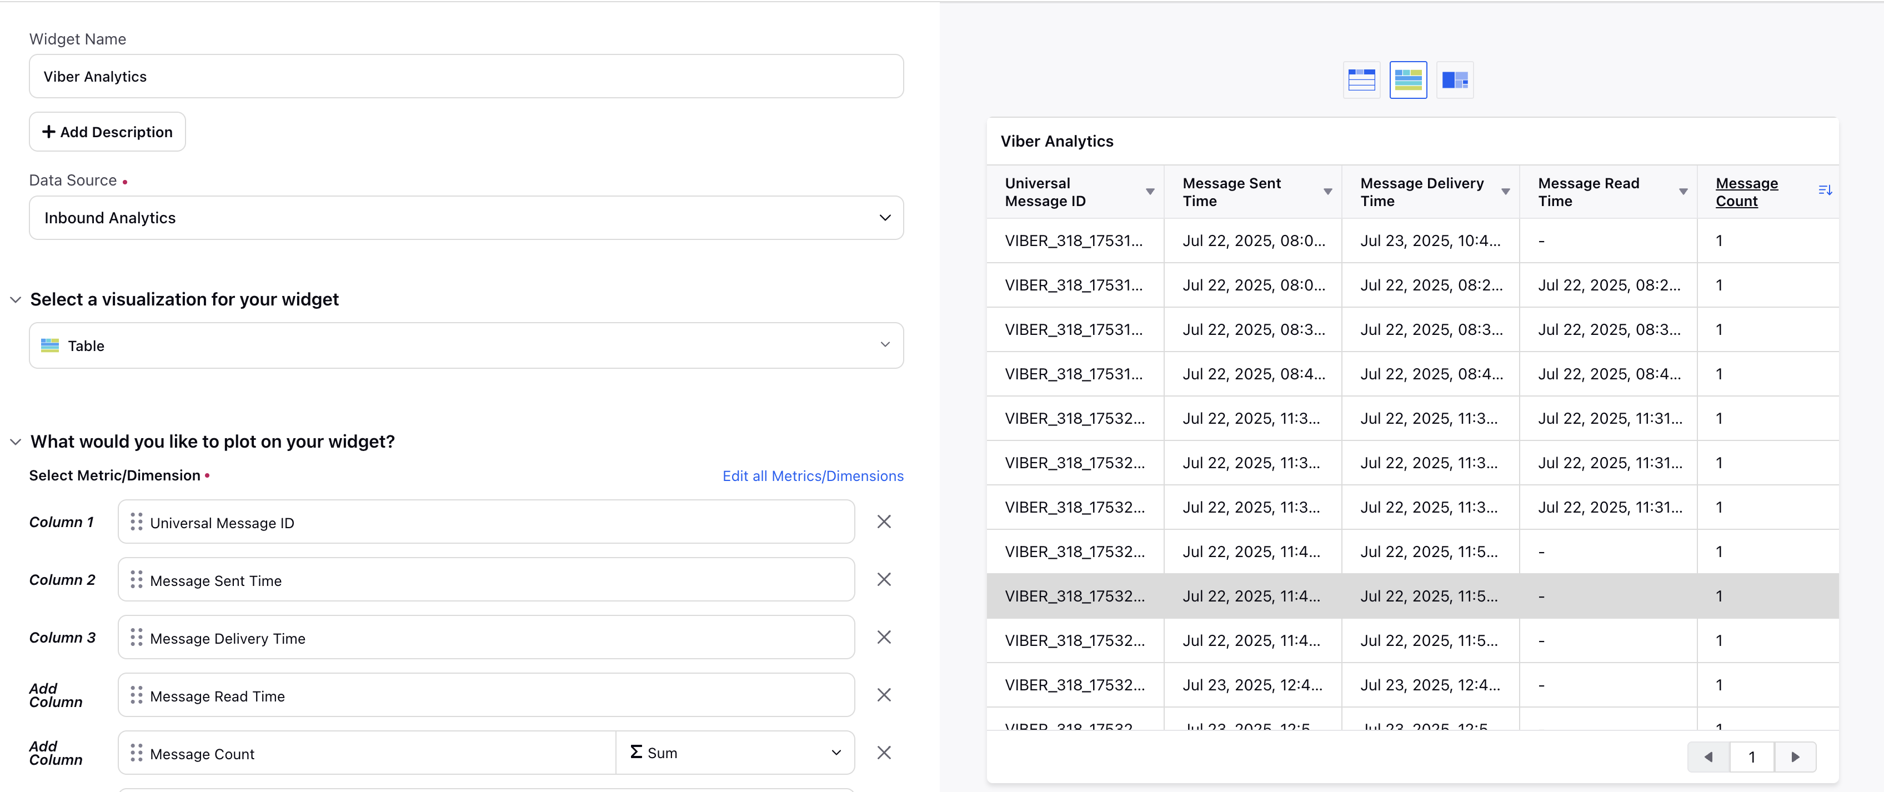The width and height of the screenshot is (1884, 792).
Task: Collapse the What would you like to plot section
Action: point(16,442)
